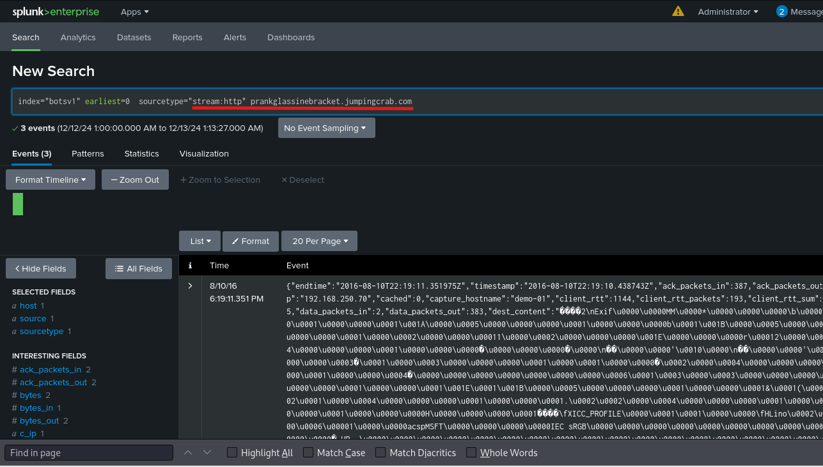Screen dimensions: 823x467
Task: Expand the first event row chevron
Action: [x=190, y=286]
